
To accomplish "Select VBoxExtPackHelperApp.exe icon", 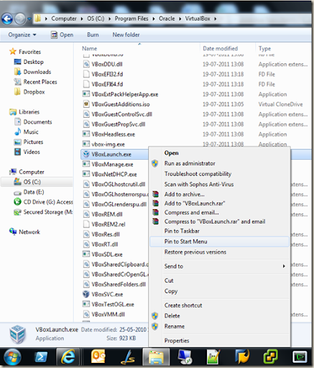I will point(86,94).
